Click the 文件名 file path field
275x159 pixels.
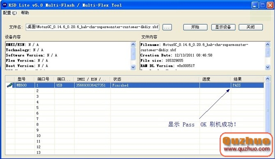pos(92,27)
